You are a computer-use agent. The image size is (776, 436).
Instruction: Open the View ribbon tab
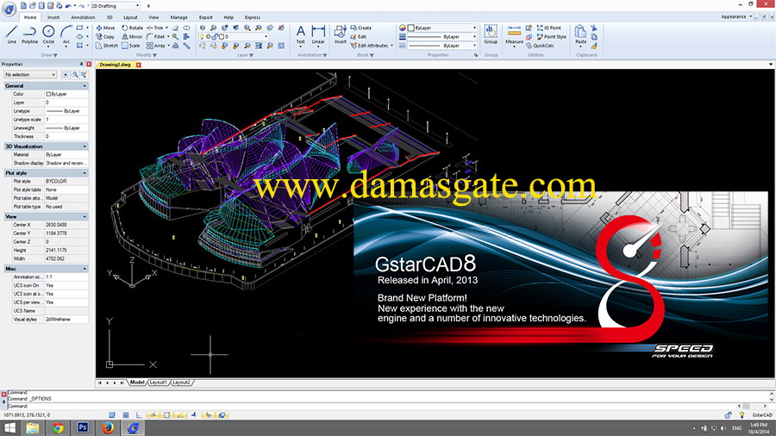154,17
